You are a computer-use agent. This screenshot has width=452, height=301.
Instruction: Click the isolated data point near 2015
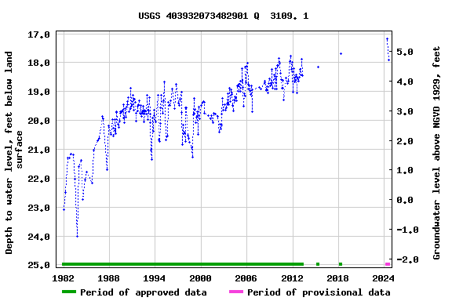(x=318, y=67)
